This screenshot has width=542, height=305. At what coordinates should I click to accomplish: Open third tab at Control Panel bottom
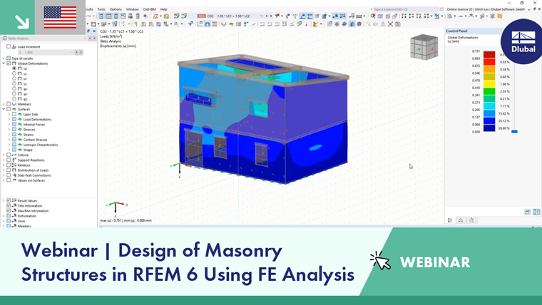point(472,220)
